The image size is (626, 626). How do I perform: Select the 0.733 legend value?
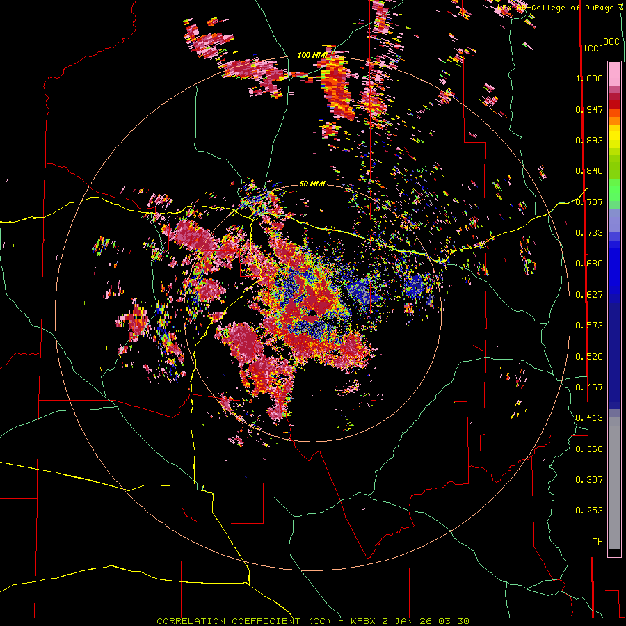[589, 233]
